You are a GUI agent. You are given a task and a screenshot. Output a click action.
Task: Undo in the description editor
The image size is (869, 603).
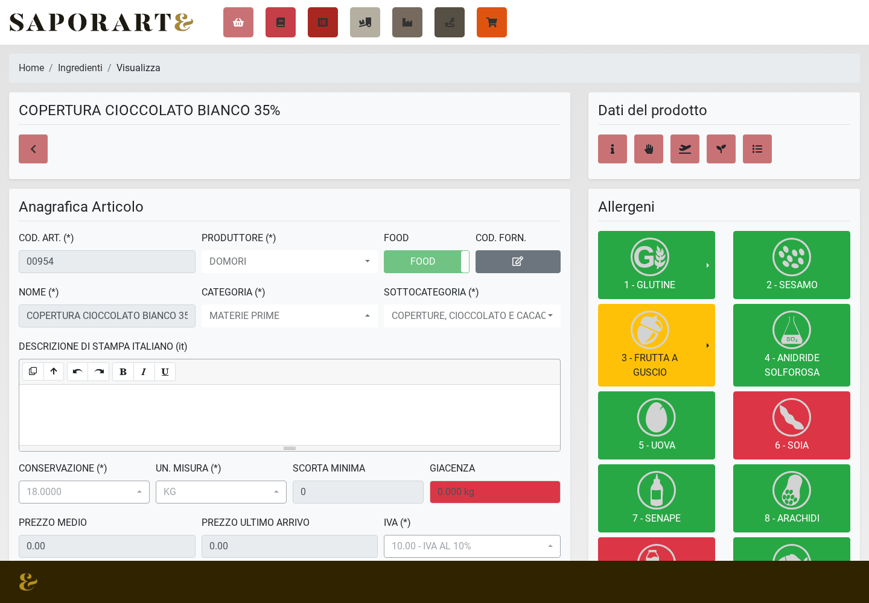pos(78,371)
